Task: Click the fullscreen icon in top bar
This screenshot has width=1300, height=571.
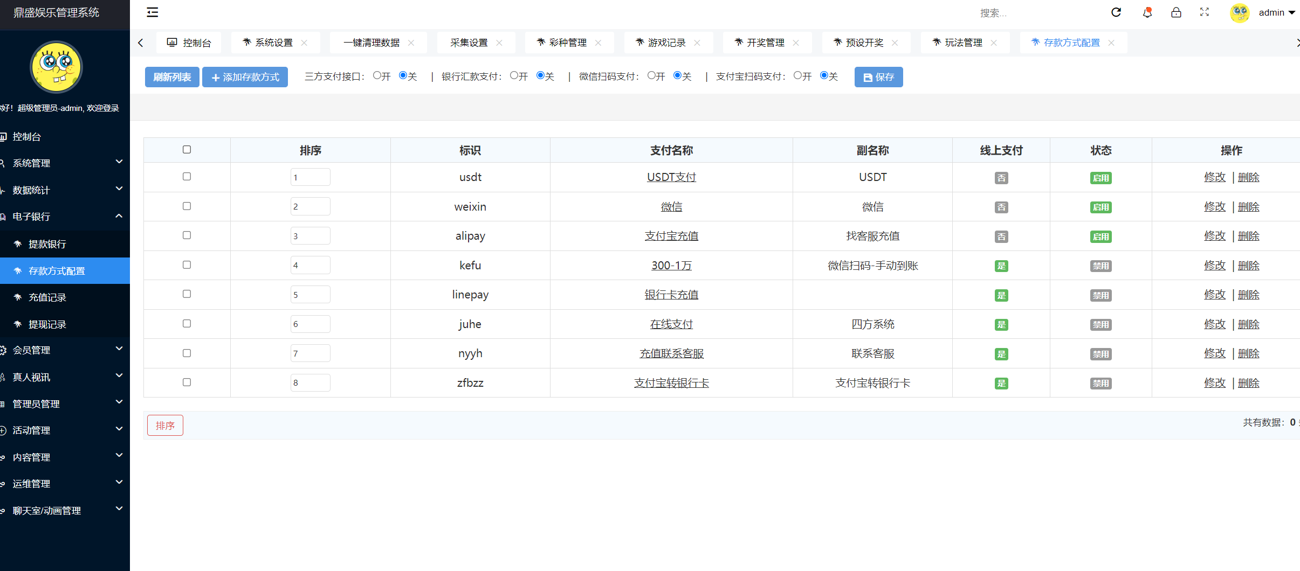Action: [1205, 12]
